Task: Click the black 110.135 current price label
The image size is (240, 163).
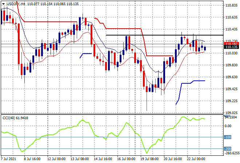Action: pyautogui.click(x=231, y=47)
